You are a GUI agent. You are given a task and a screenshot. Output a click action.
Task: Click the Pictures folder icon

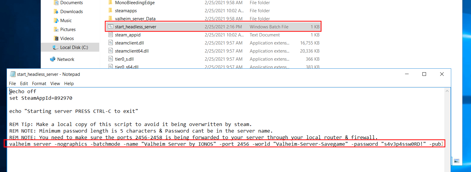pos(56,30)
